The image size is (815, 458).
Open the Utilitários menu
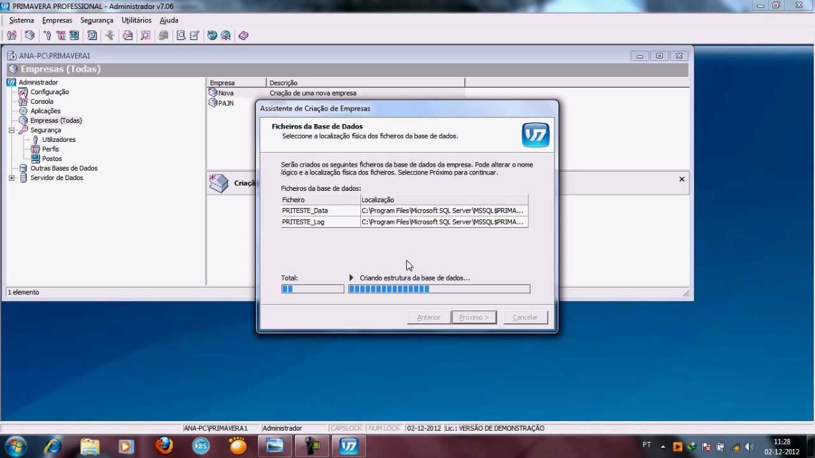(136, 20)
